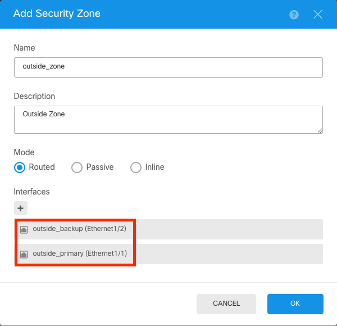
Task: Switch mode to Inline radio button
Action: click(x=135, y=167)
